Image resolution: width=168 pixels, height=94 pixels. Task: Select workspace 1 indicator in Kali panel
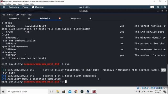tap(152, 7)
